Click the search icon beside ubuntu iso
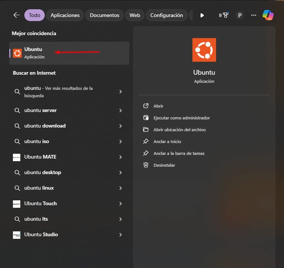The width and height of the screenshot is (284, 268). click(17, 142)
